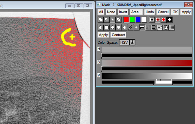Minimize the image window

point(70,6)
